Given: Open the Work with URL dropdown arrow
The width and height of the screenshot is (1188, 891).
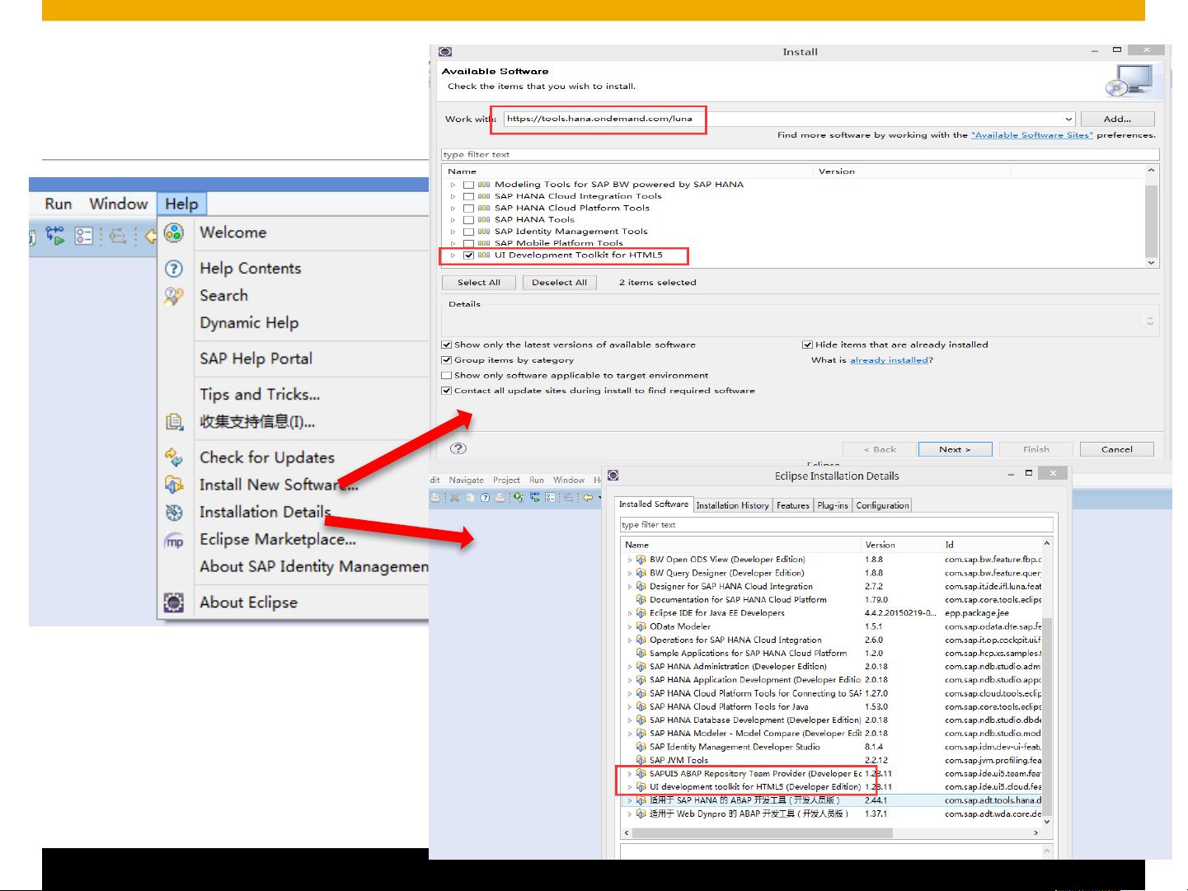Looking at the screenshot, I should (x=1068, y=119).
